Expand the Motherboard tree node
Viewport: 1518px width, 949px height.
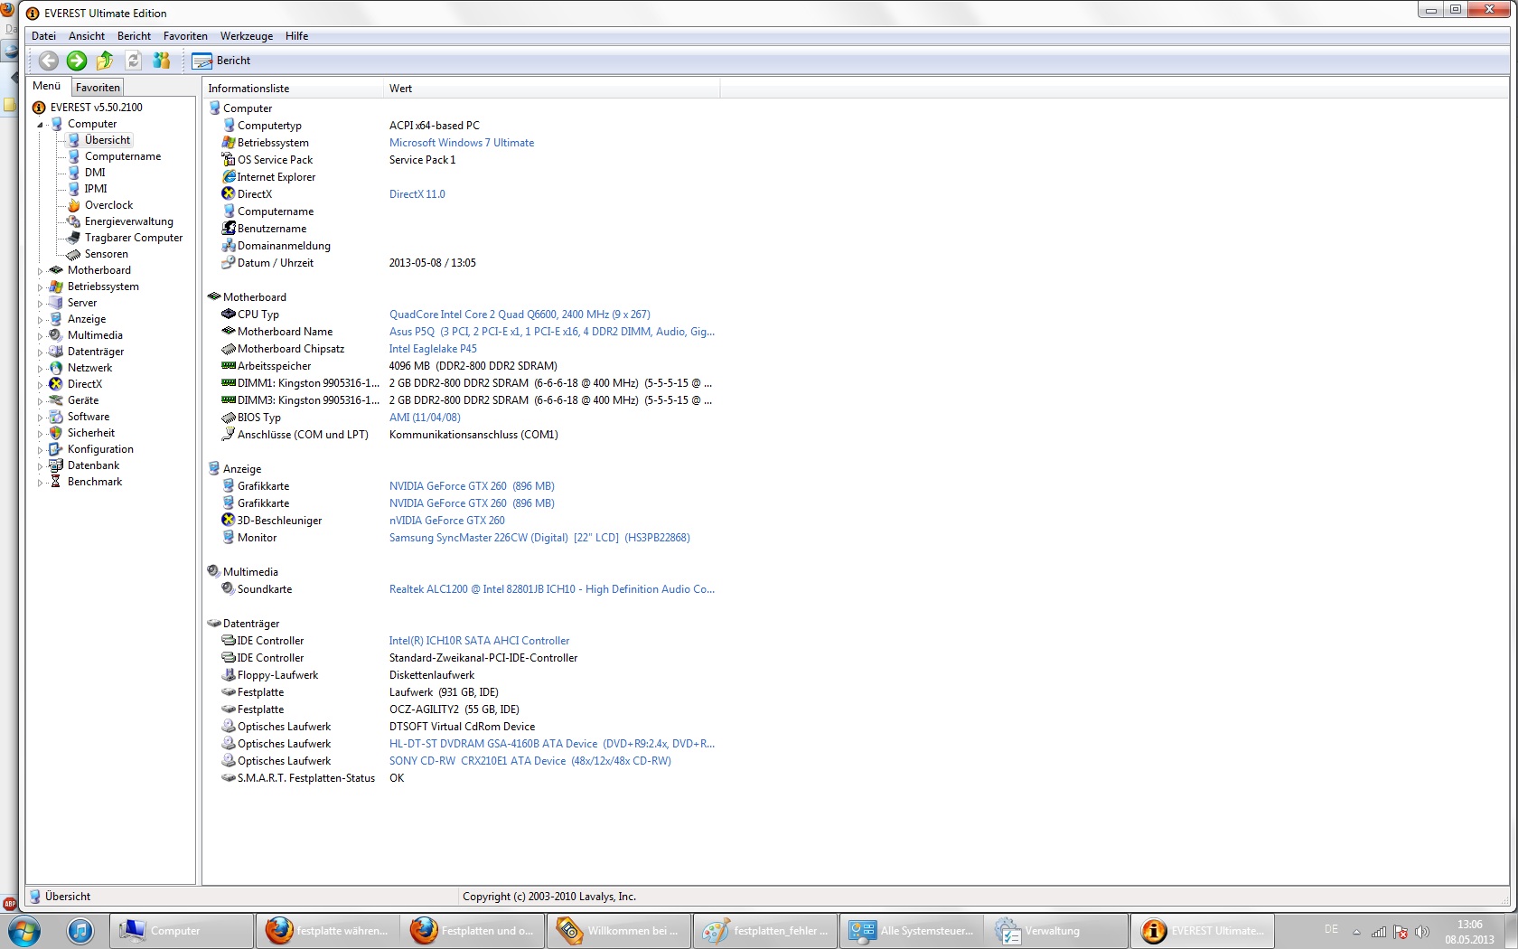tap(41, 271)
